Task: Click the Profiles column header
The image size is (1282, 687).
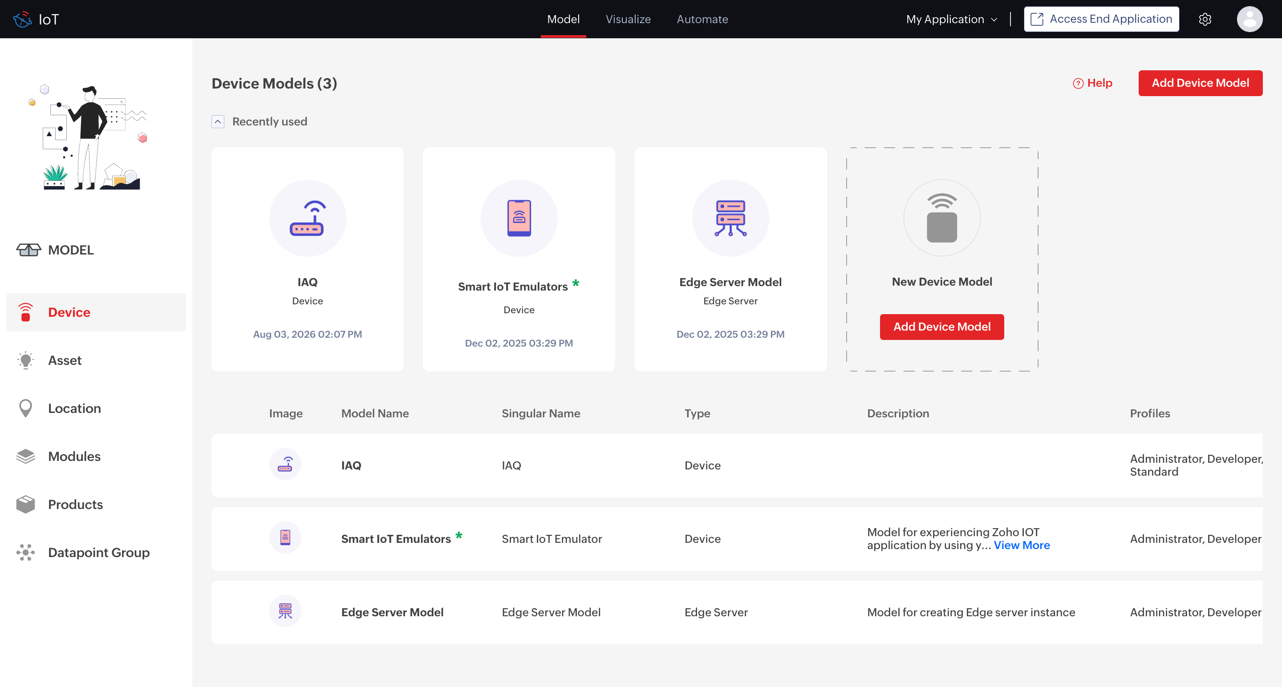Action: point(1150,413)
